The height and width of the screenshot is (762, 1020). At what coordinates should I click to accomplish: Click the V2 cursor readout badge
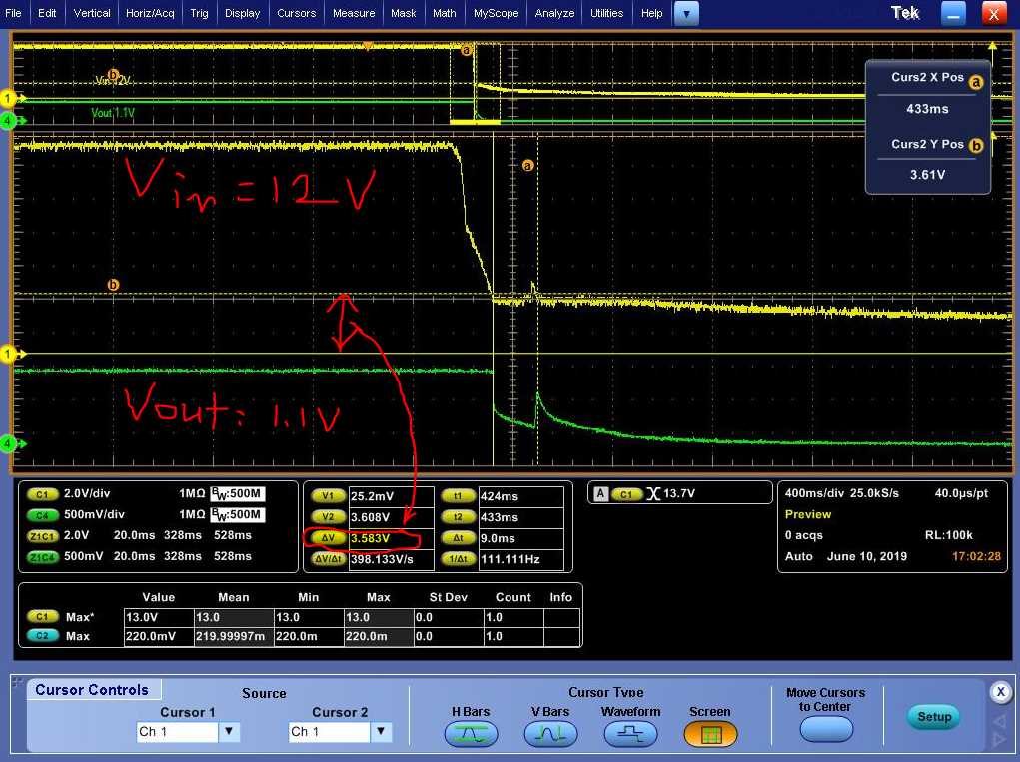tap(328, 517)
